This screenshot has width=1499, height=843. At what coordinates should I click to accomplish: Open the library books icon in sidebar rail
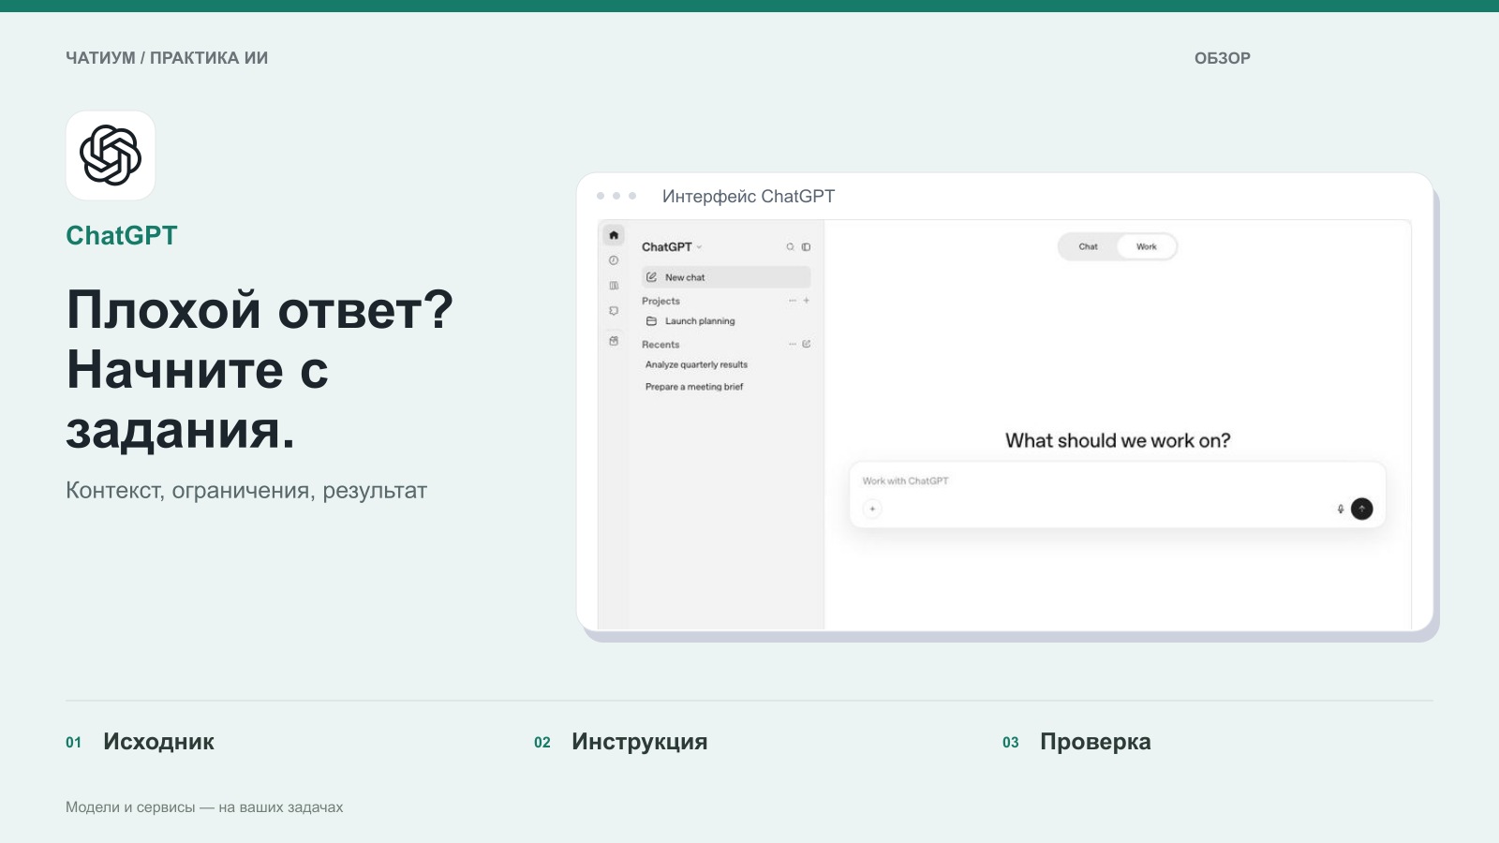(x=614, y=286)
